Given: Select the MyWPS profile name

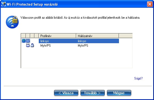Looking at the screenshot, I should click(45, 46).
